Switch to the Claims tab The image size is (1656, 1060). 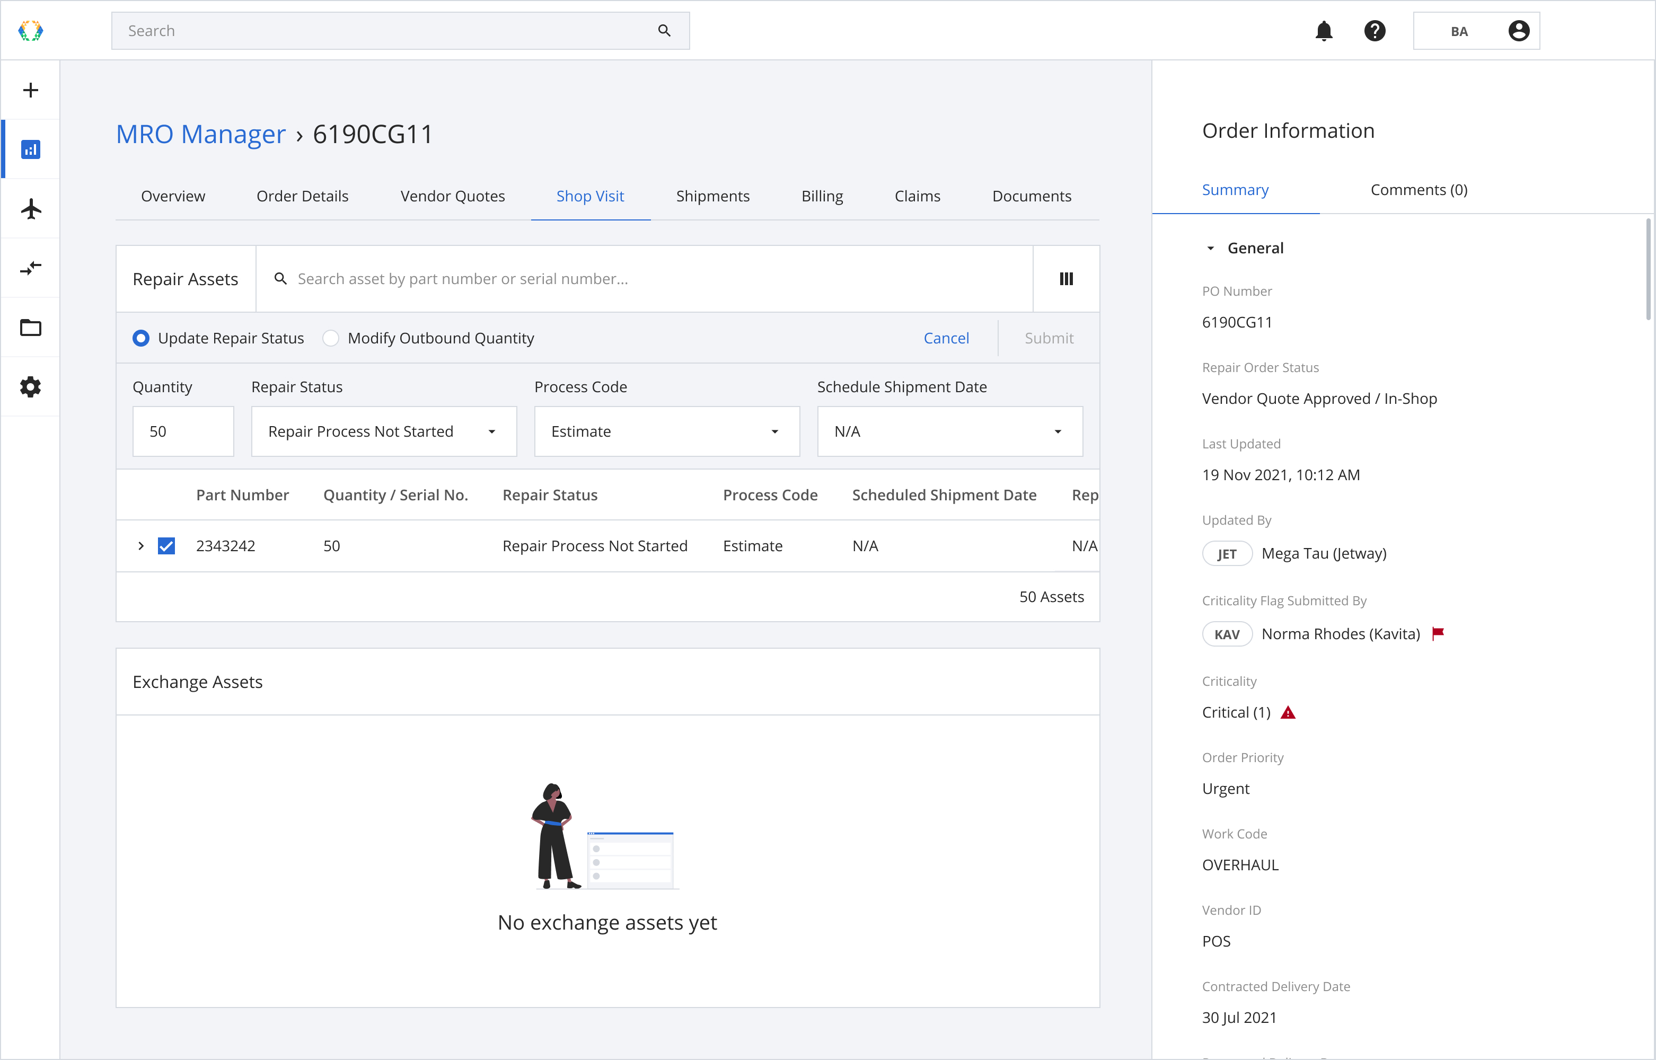tap(917, 196)
